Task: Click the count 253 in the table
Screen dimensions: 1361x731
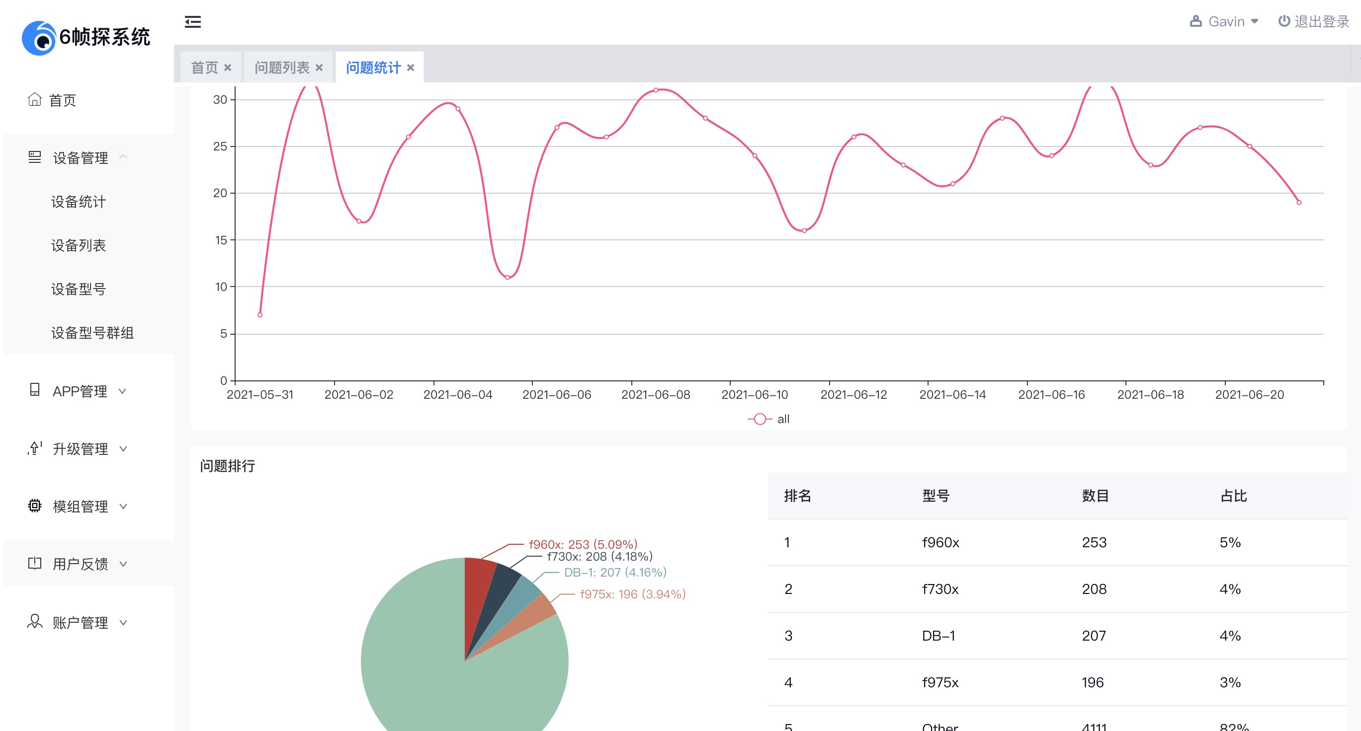Action: (1094, 542)
